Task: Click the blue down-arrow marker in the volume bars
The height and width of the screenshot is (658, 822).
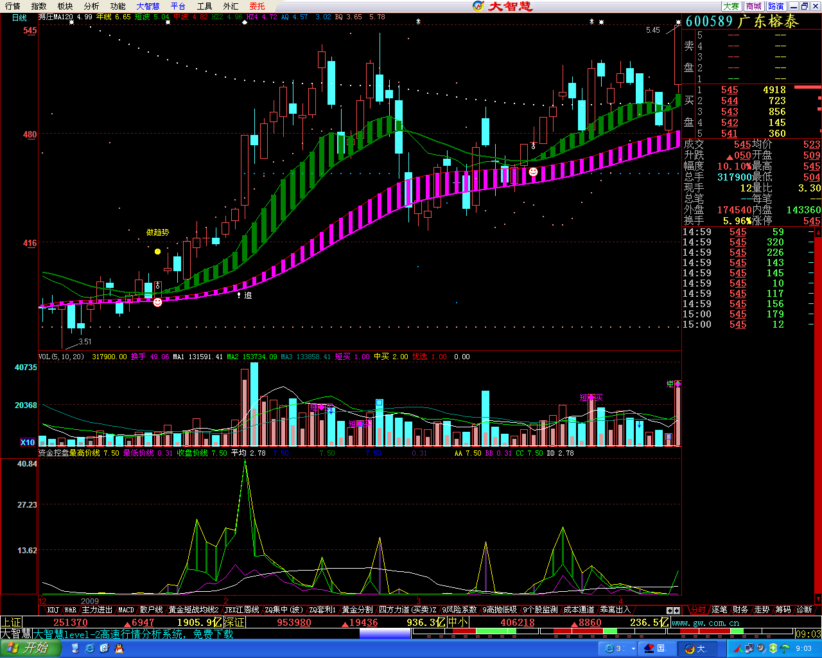Action: click(x=639, y=425)
